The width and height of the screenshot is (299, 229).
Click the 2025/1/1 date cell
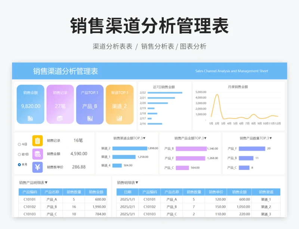pos(127,199)
